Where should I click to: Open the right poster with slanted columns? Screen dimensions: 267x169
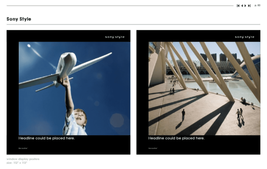pyautogui.click(x=198, y=92)
